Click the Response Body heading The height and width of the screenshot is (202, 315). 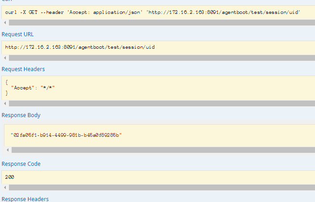click(x=21, y=115)
